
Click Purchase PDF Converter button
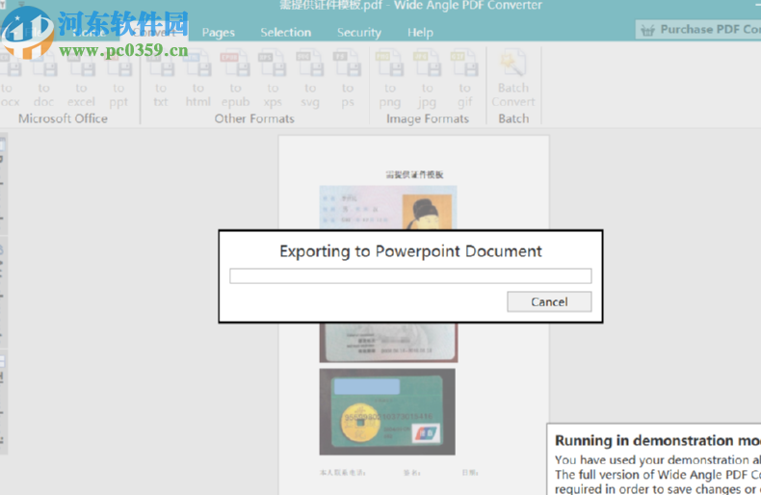[x=698, y=30]
